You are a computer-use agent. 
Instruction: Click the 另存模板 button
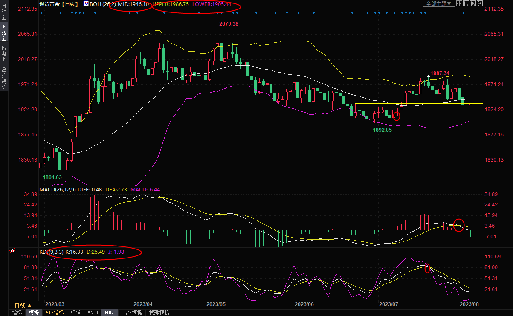pos(132,313)
